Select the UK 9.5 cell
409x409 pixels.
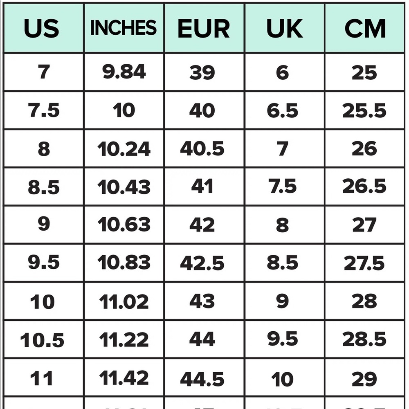coord(282,339)
